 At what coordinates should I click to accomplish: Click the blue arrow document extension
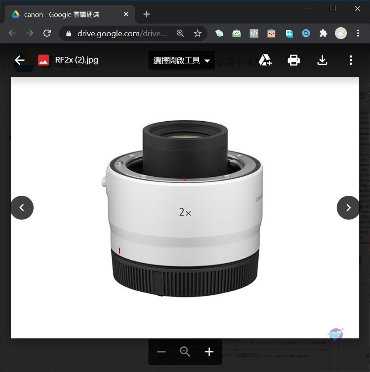[289, 33]
